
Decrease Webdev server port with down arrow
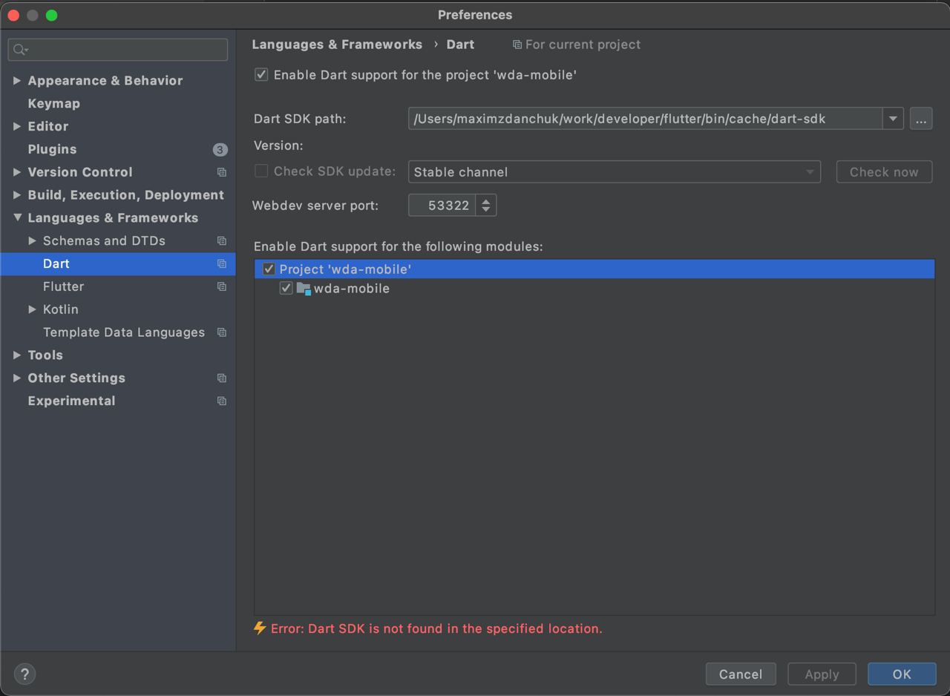click(486, 211)
